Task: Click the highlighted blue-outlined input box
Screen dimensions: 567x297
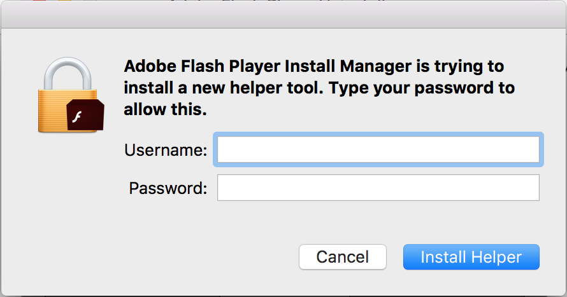Action: [x=378, y=150]
